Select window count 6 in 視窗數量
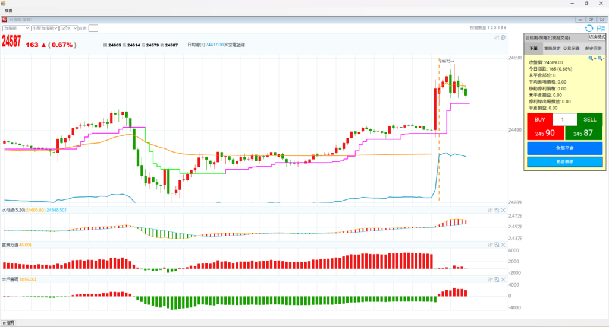This screenshot has width=609, height=327. pos(505,28)
